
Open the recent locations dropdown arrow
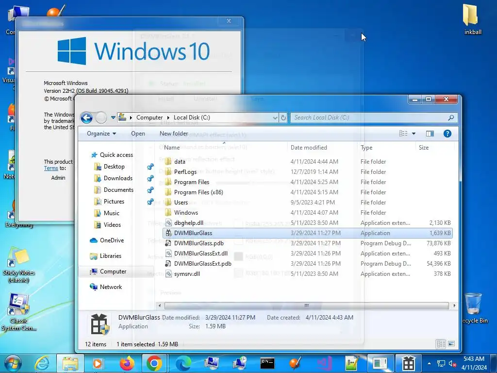click(x=113, y=118)
